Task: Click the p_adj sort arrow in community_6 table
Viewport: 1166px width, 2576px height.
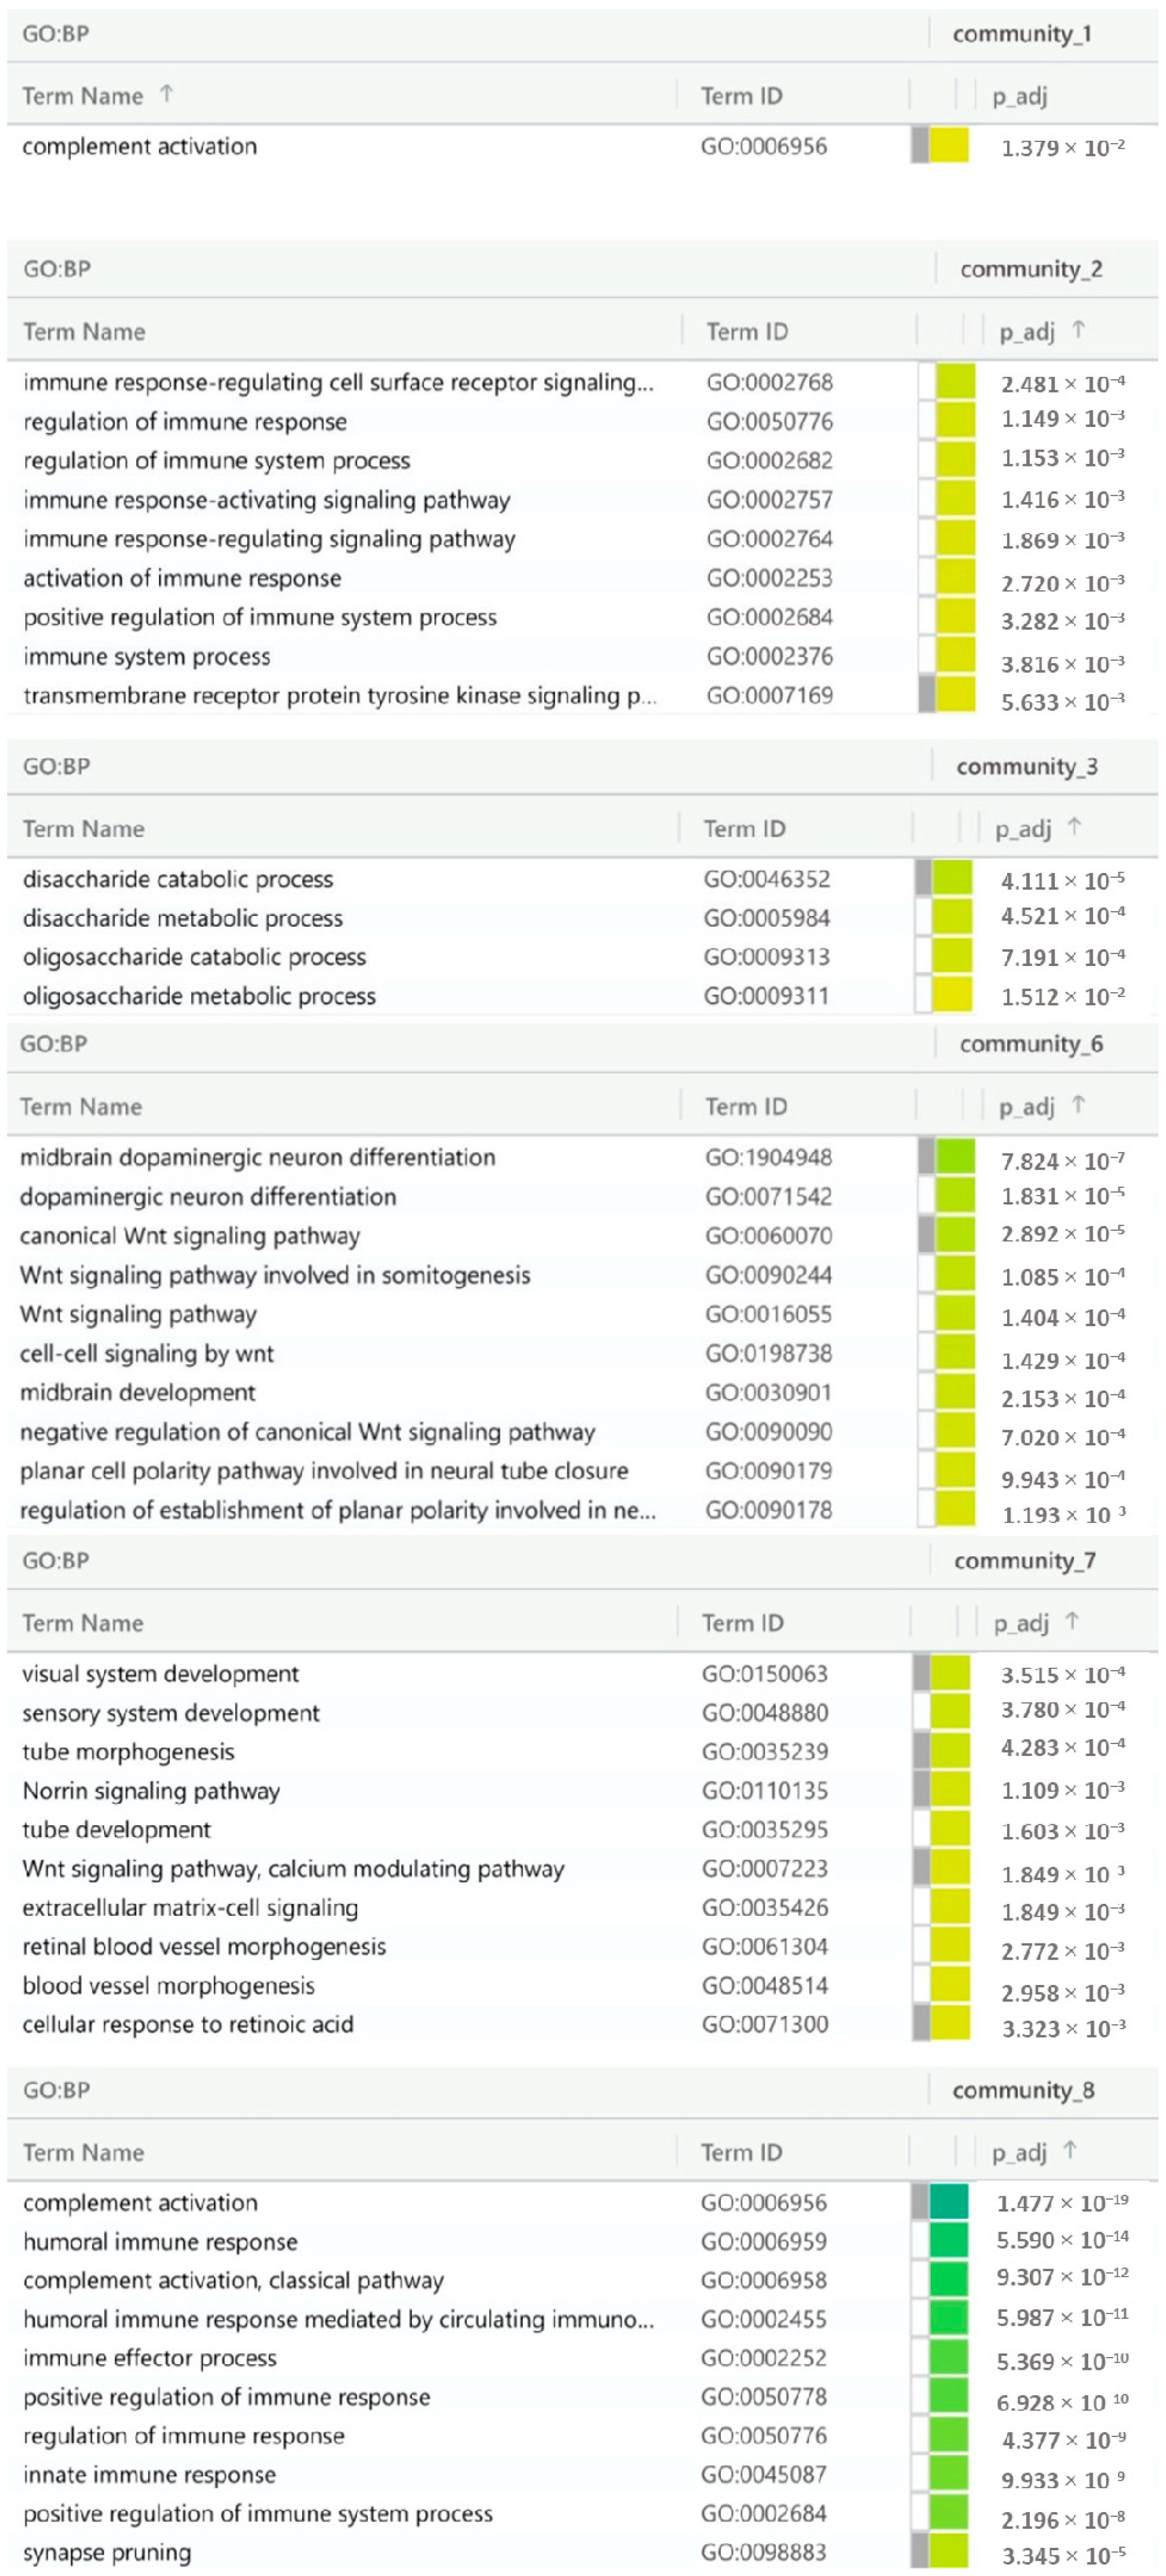Action: point(1078,1104)
